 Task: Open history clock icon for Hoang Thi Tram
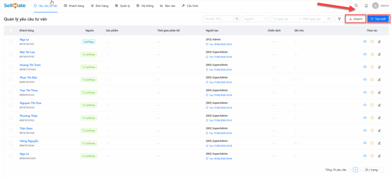[372, 67]
